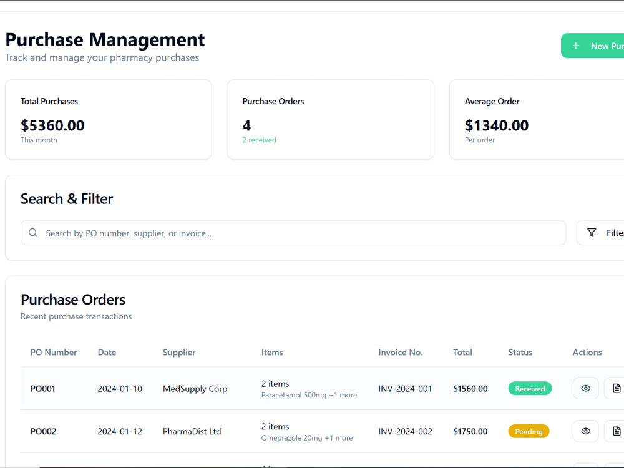Select the PO001 cell
The image size is (624, 468).
[x=43, y=388]
